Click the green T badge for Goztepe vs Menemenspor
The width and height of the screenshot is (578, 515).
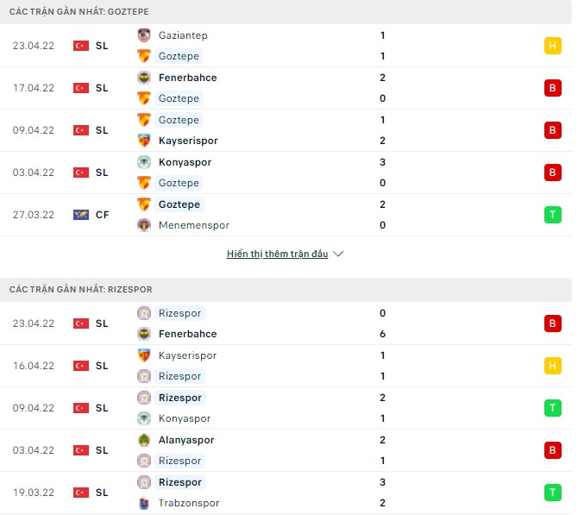[x=552, y=215]
